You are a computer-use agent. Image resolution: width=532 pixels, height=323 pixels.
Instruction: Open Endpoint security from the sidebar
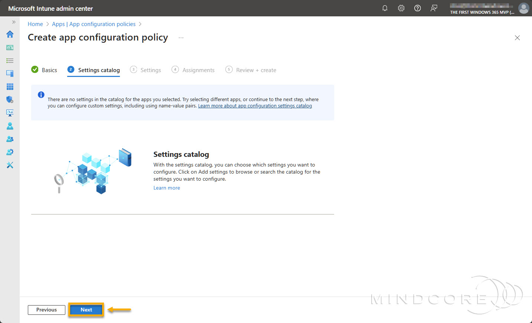(10, 99)
